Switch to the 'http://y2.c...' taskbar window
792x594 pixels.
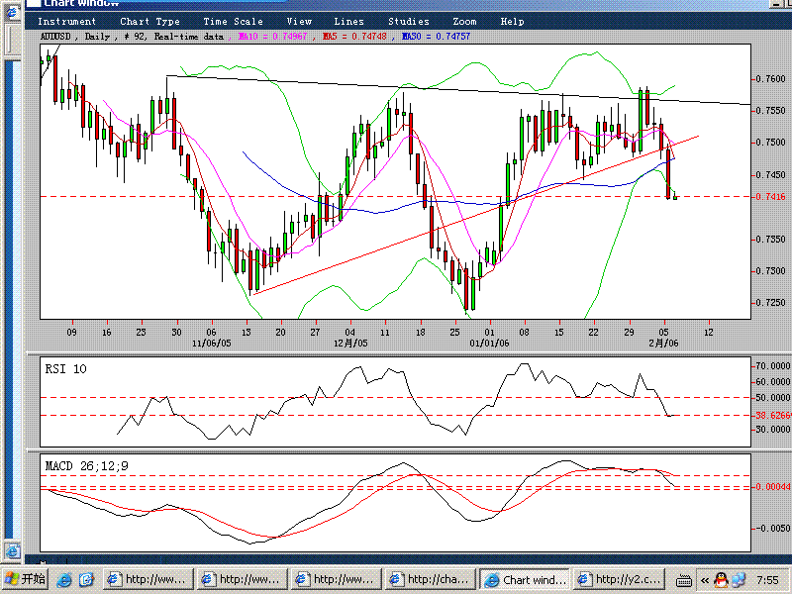pyautogui.click(x=620, y=579)
